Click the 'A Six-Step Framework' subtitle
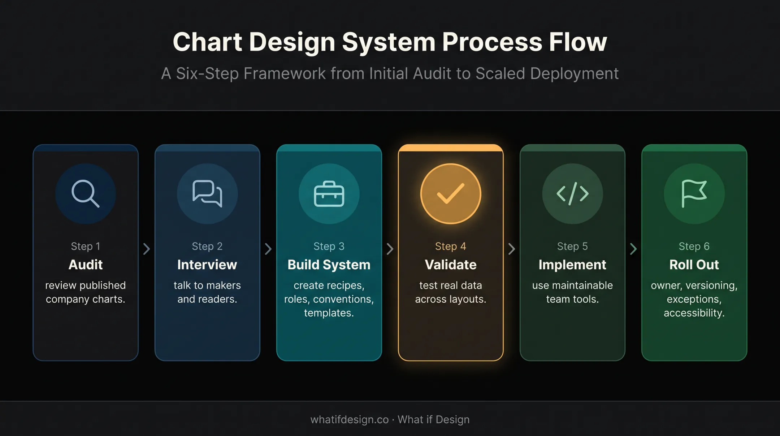This screenshot has height=436, width=780. [390, 73]
